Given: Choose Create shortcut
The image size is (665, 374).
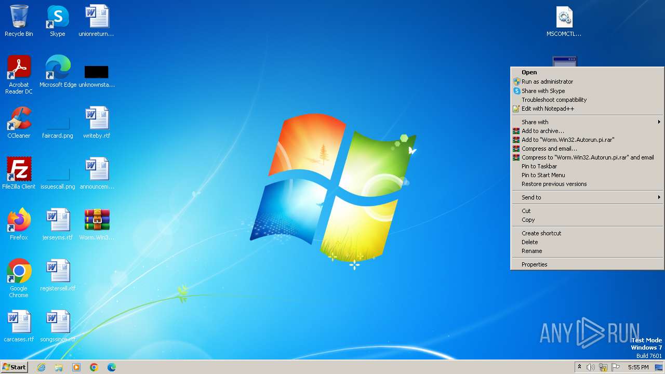Looking at the screenshot, I should coord(587,233).
